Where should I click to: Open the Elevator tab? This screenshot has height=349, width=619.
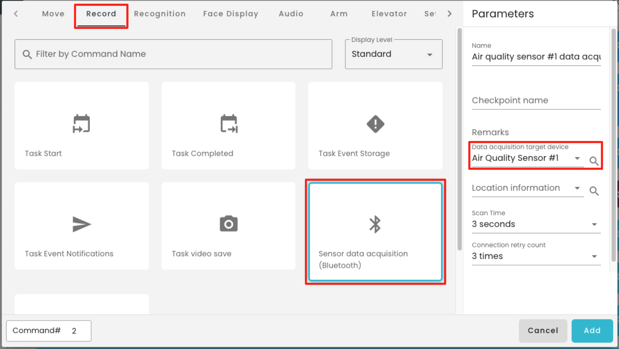coord(389,14)
